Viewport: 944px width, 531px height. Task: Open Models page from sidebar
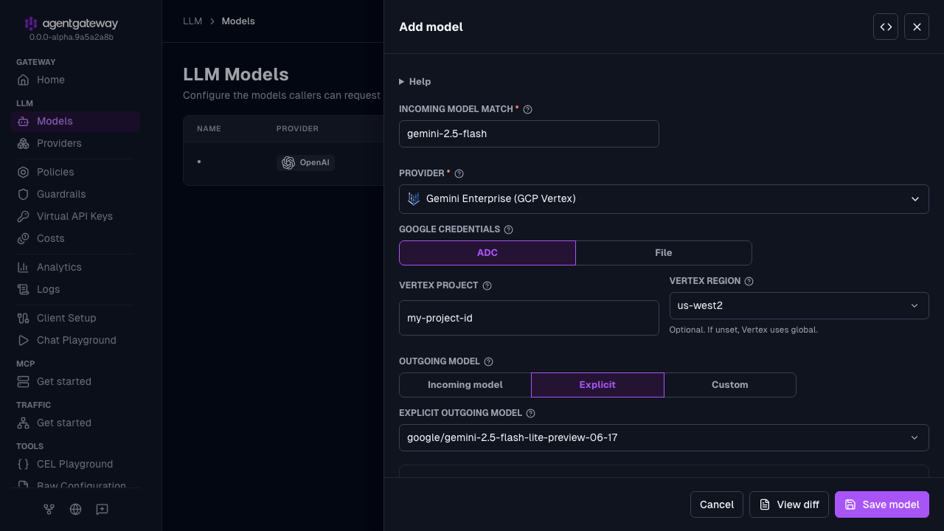[x=75, y=121]
